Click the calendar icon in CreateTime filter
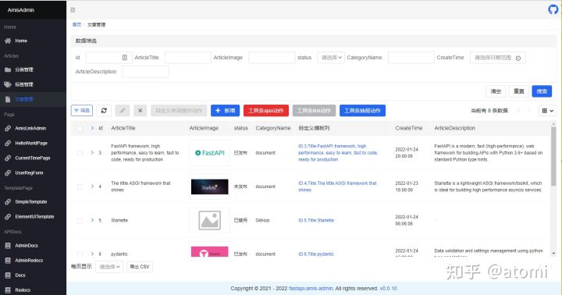 518,58
